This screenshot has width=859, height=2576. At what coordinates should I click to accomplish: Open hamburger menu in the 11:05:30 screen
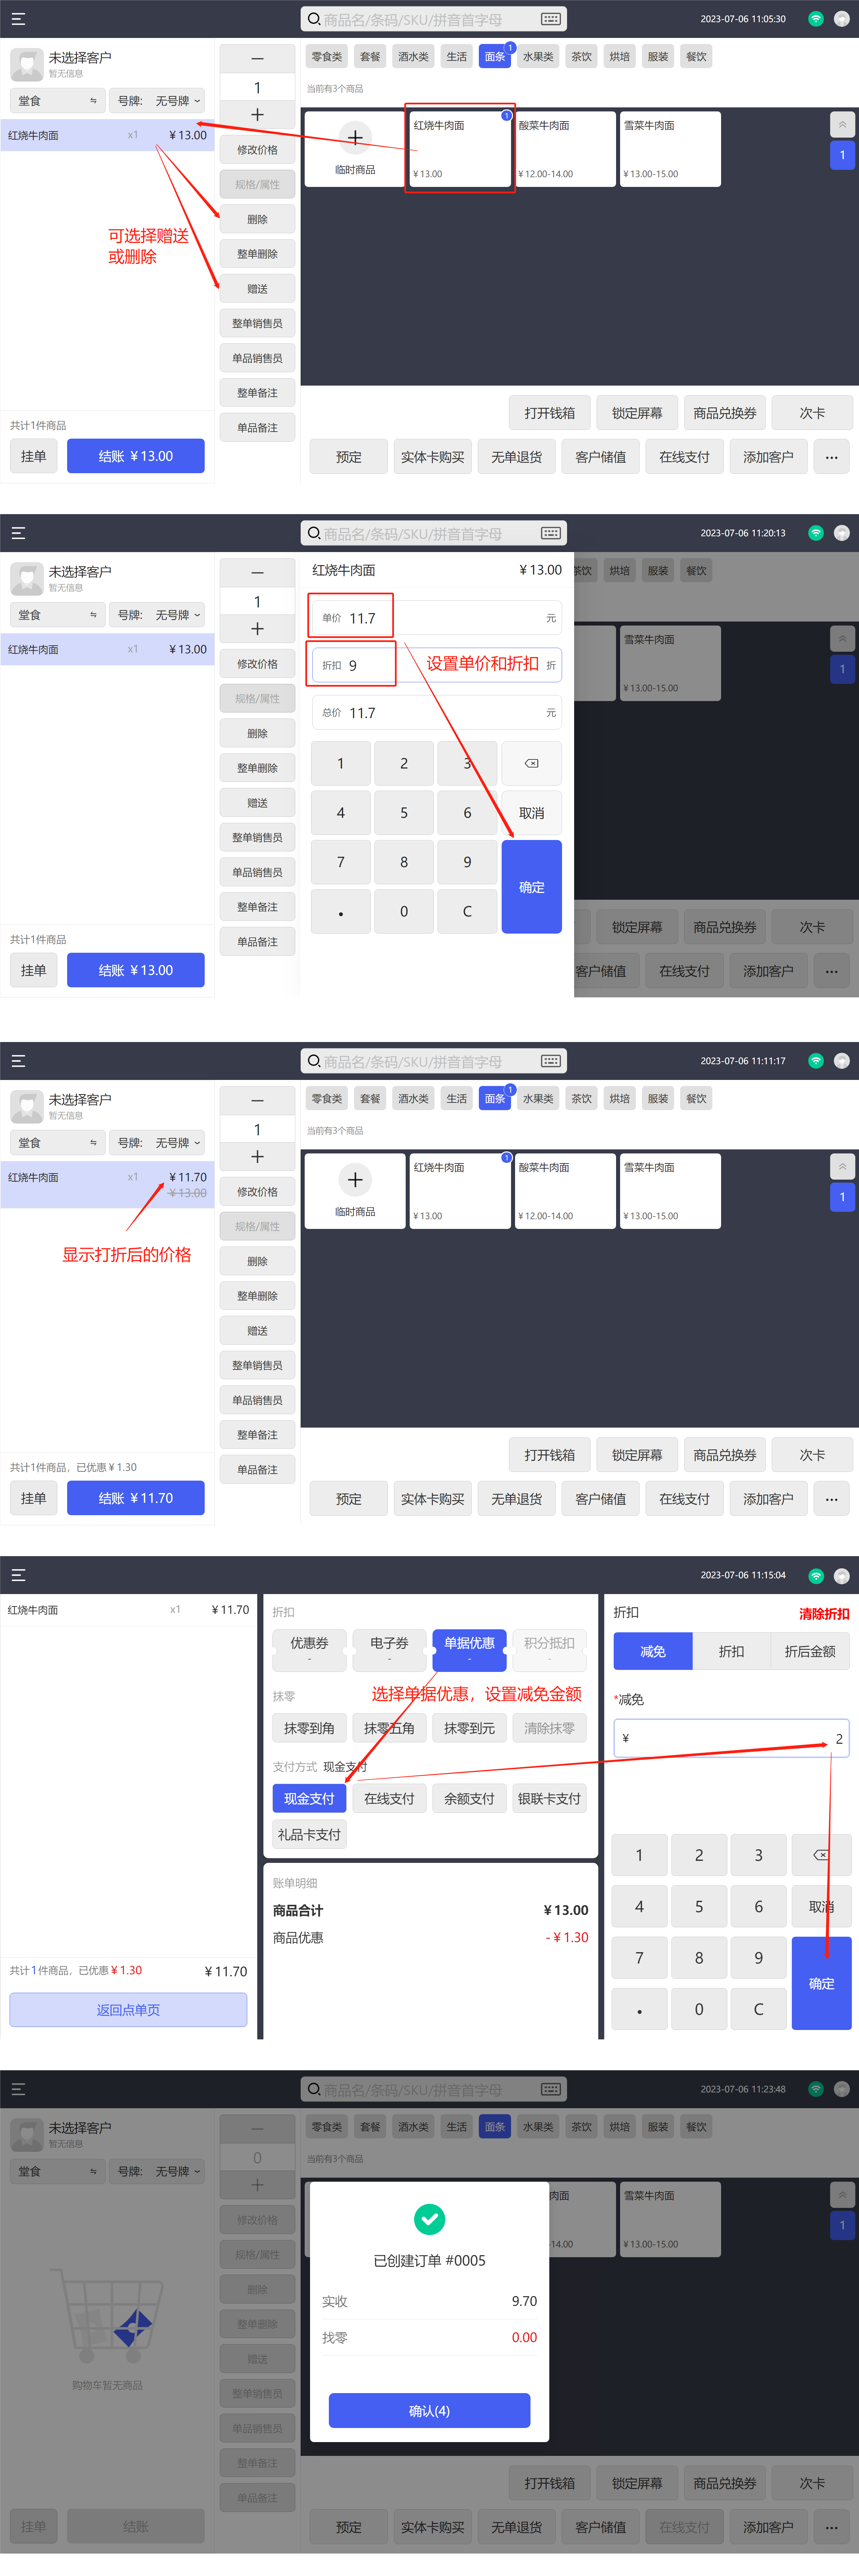(18, 19)
